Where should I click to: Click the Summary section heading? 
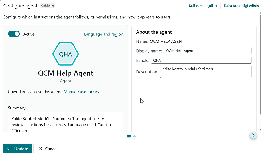pos(17,108)
